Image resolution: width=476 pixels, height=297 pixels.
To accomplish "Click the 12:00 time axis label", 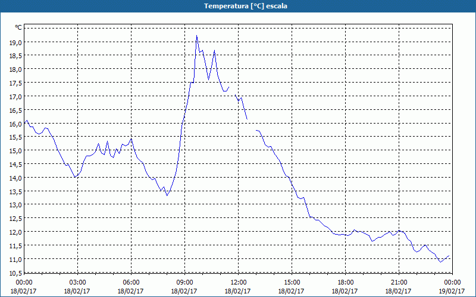I will tap(237, 283).
